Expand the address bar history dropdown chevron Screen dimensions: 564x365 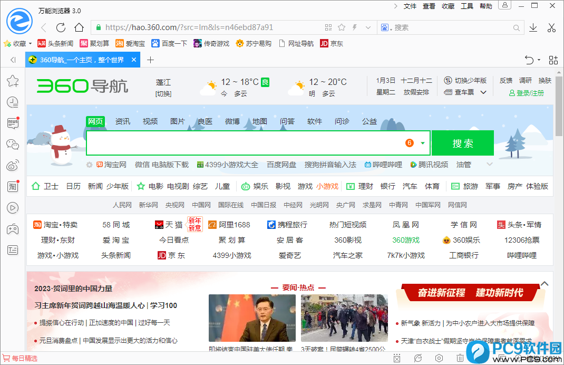coord(368,28)
